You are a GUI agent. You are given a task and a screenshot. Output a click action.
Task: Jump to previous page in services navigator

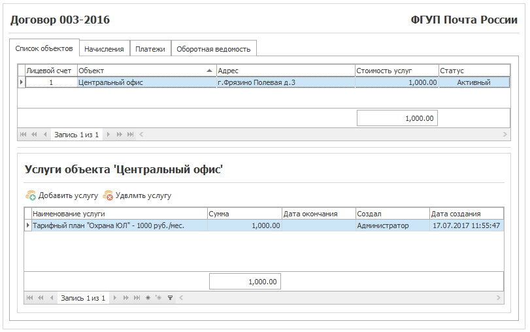(x=41, y=298)
